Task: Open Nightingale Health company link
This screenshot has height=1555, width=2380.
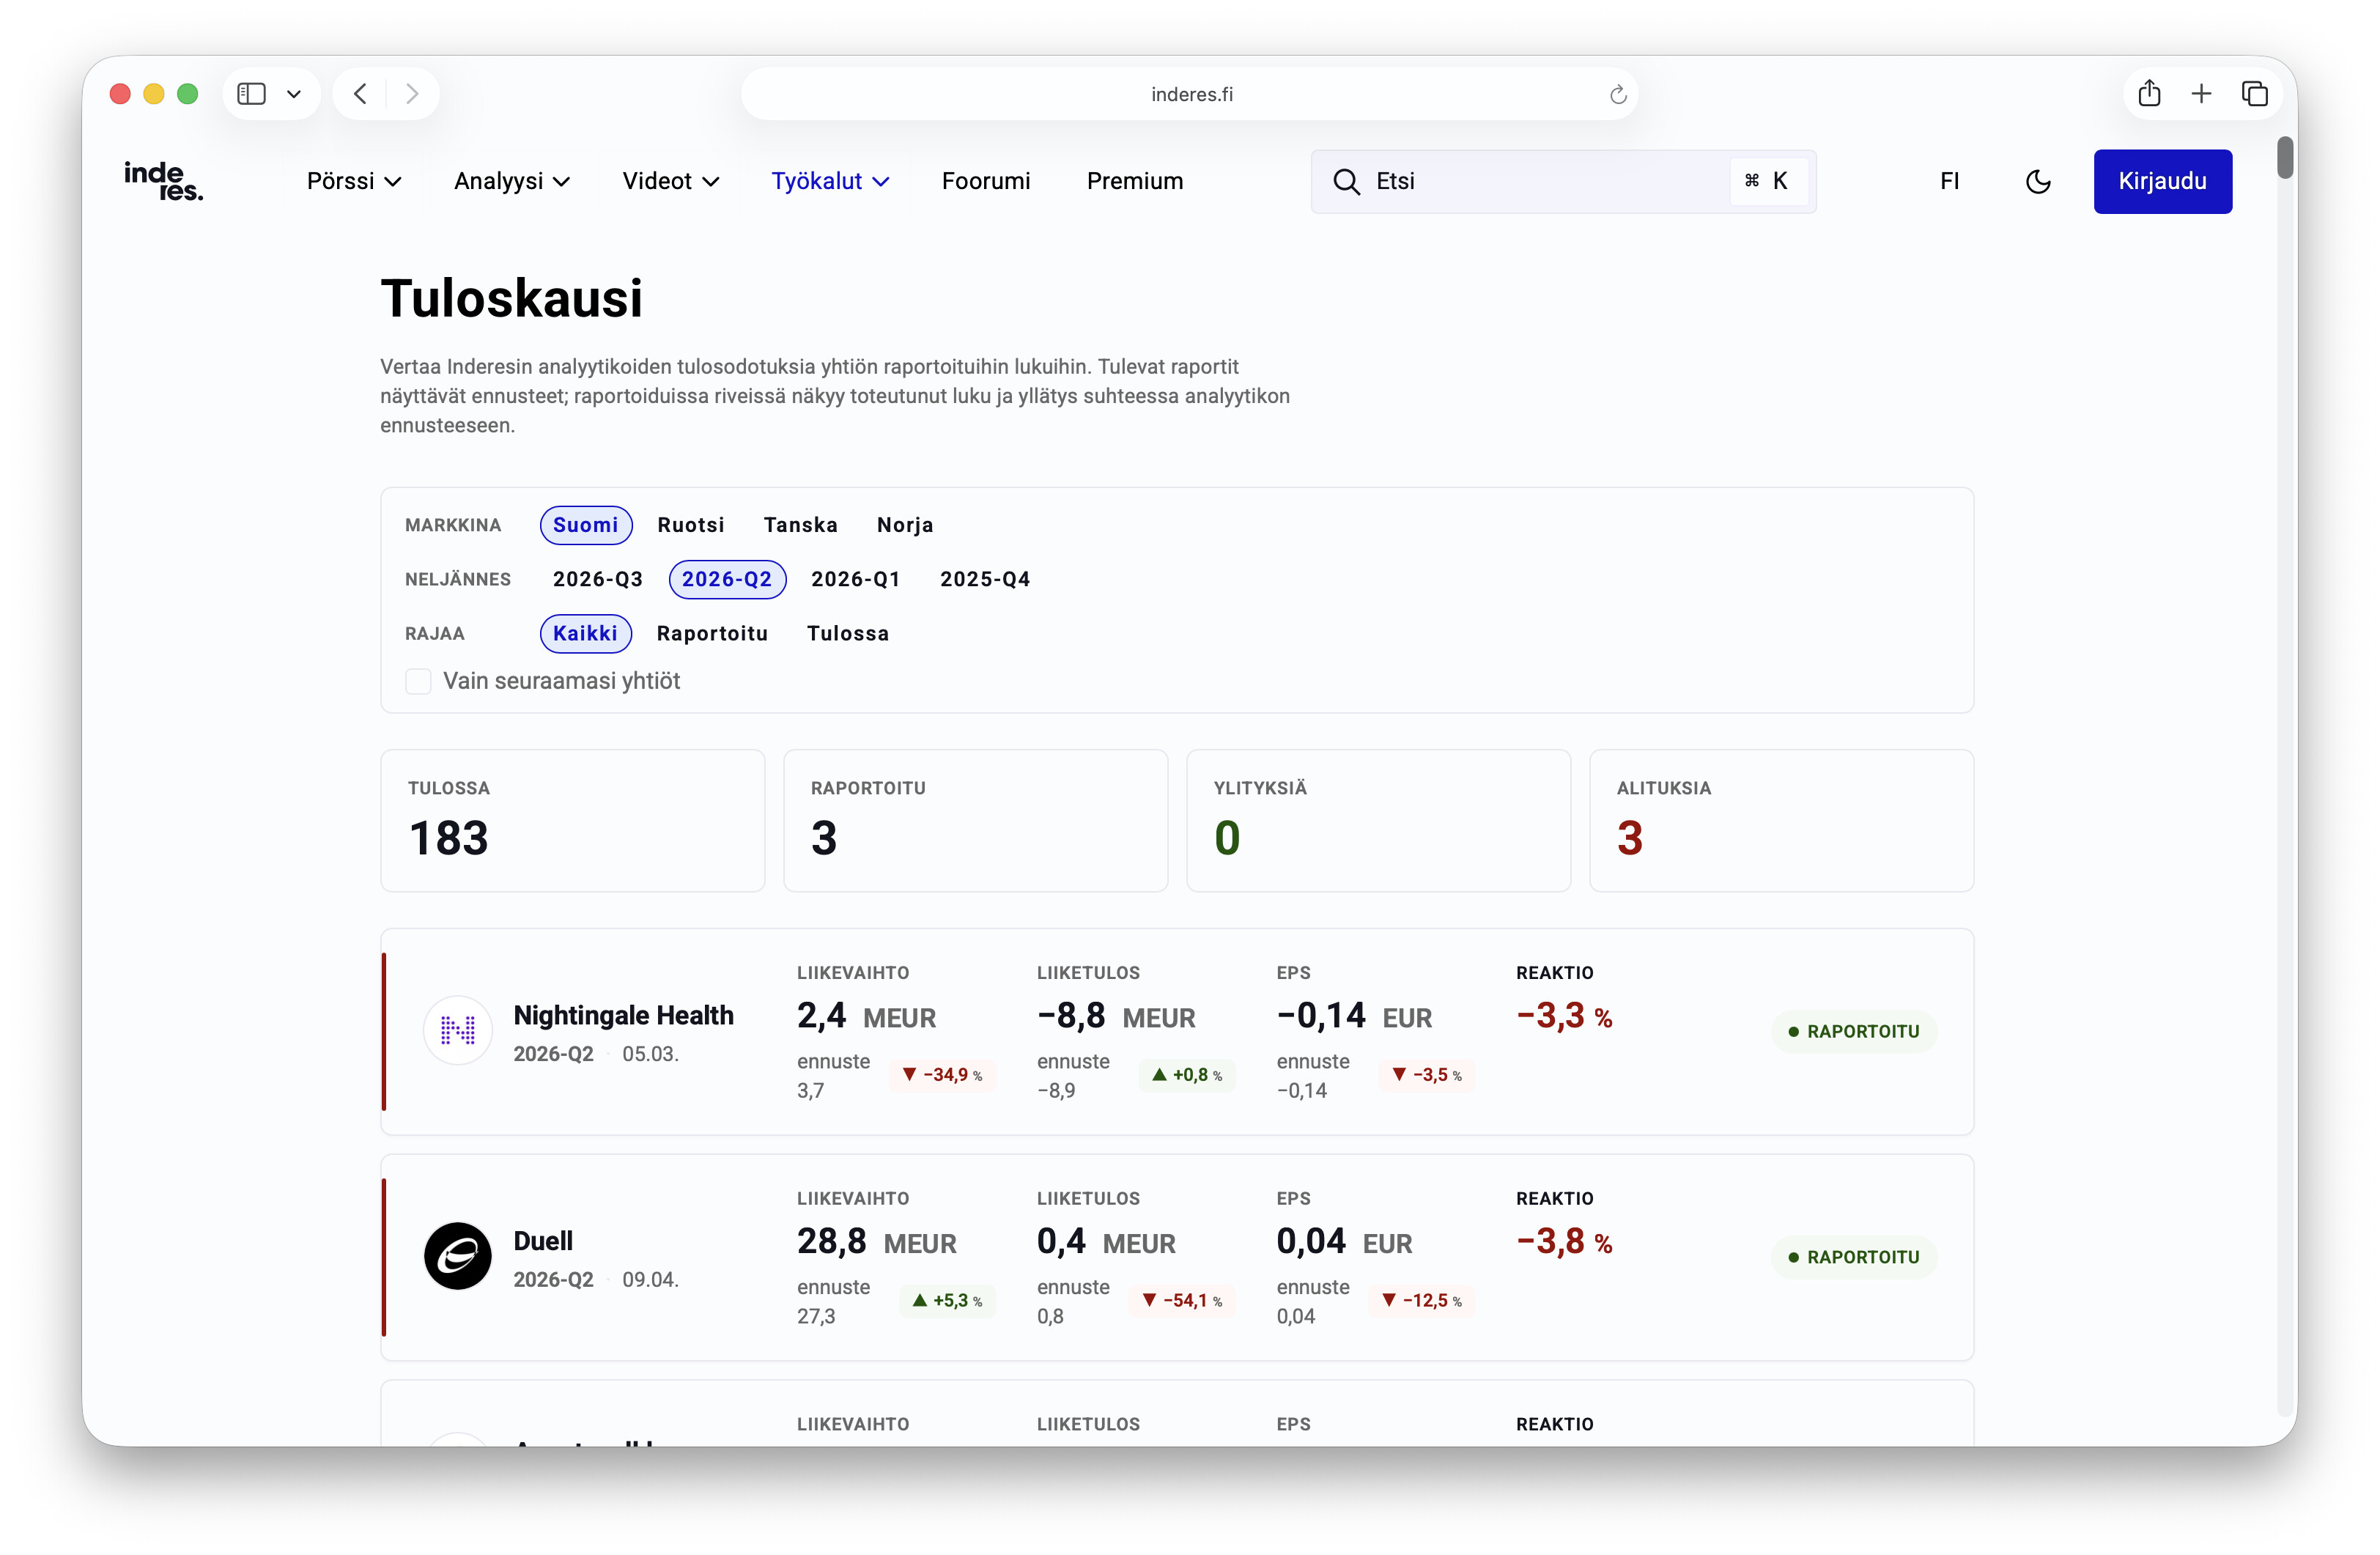Action: pos(623,1015)
